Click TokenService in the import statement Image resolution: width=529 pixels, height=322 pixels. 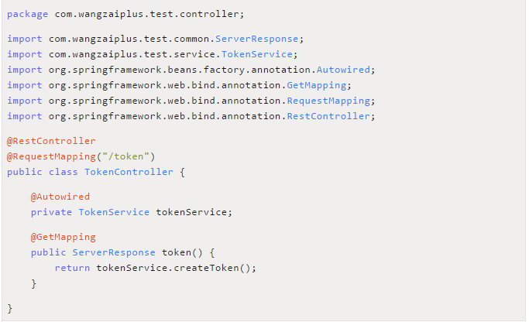(x=256, y=54)
